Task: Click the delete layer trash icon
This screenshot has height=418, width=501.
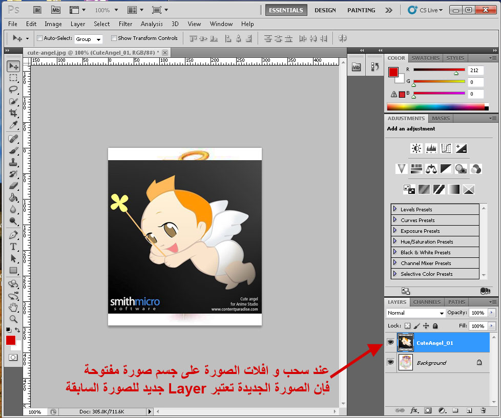Action: [483, 410]
